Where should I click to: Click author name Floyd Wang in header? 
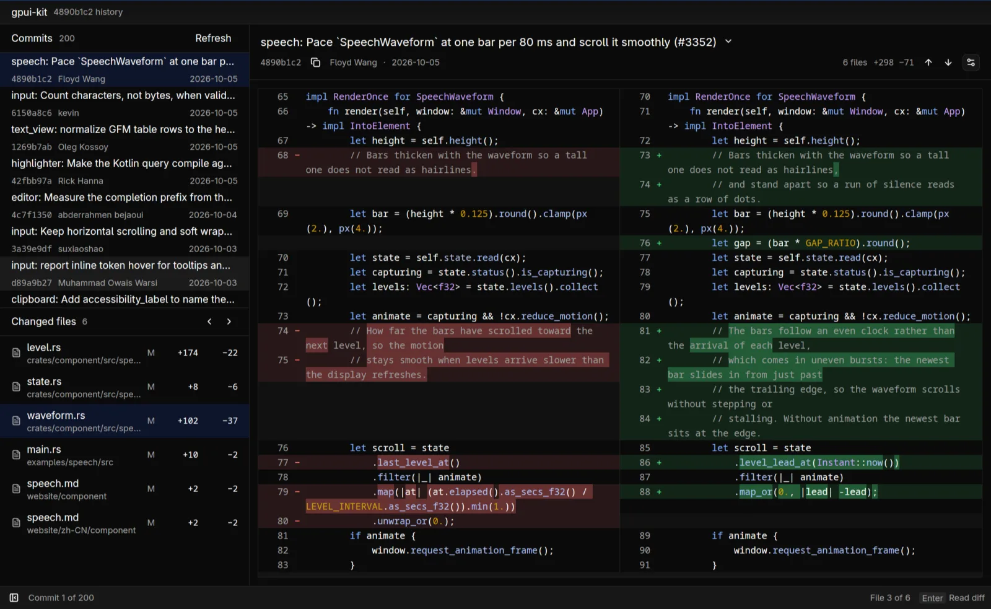click(x=353, y=63)
